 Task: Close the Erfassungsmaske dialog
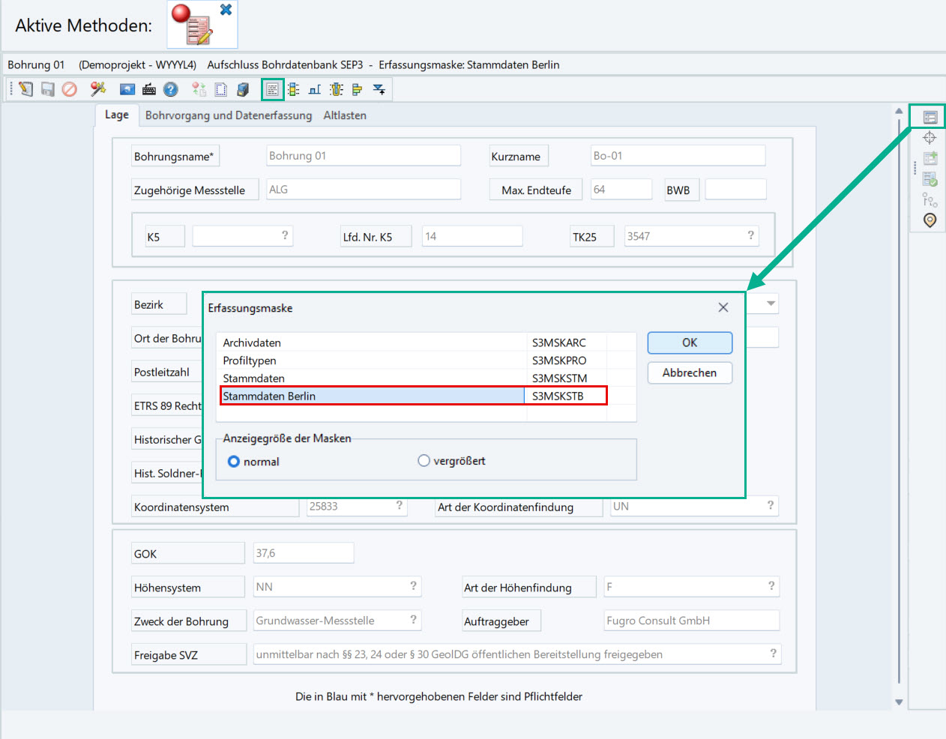pos(723,307)
